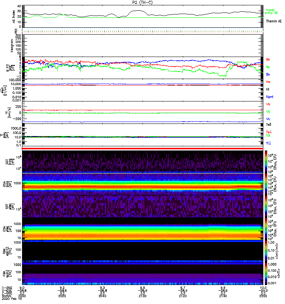This screenshot has height=304, width=285.
Task: Click the "<|nT|>" color bar label
Action: pos(279,273)
